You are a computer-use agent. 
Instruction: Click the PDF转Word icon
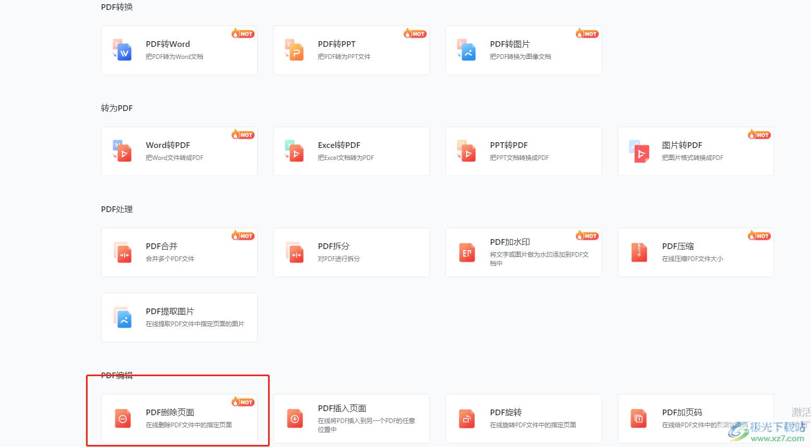coord(123,50)
